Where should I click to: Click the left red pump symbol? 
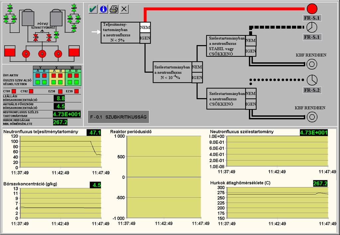tap(26, 54)
